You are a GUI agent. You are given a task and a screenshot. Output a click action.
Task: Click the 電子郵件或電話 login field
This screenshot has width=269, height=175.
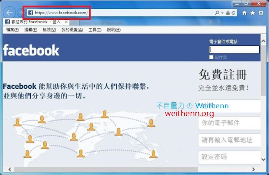(x=234, y=50)
